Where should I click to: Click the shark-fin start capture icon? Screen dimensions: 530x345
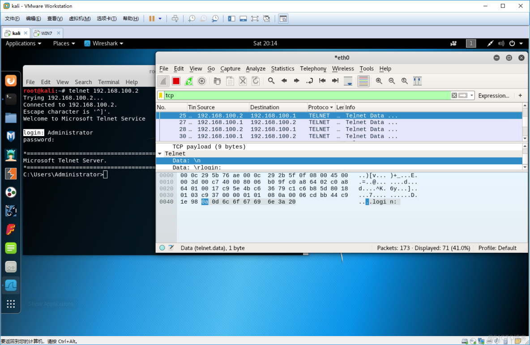coord(163,81)
